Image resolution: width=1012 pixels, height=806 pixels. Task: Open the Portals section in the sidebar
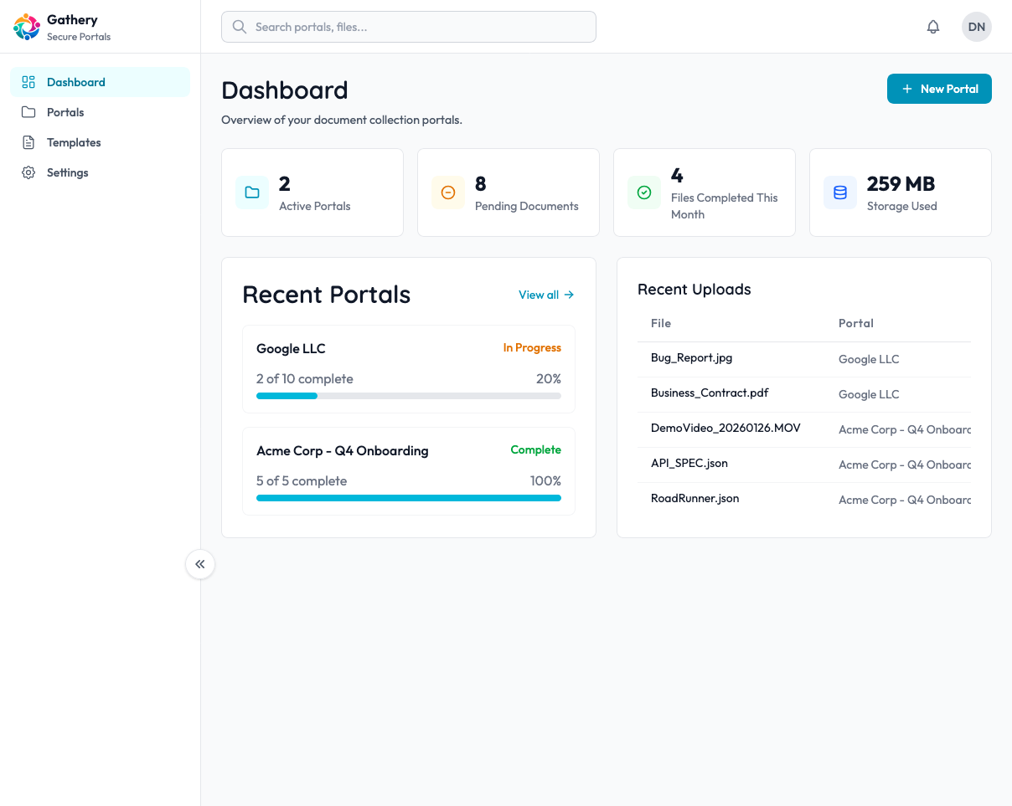pos(64,112)
